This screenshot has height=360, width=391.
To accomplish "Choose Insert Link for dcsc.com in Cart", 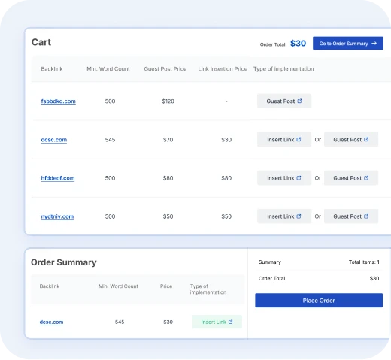I will tap(284, 139).
